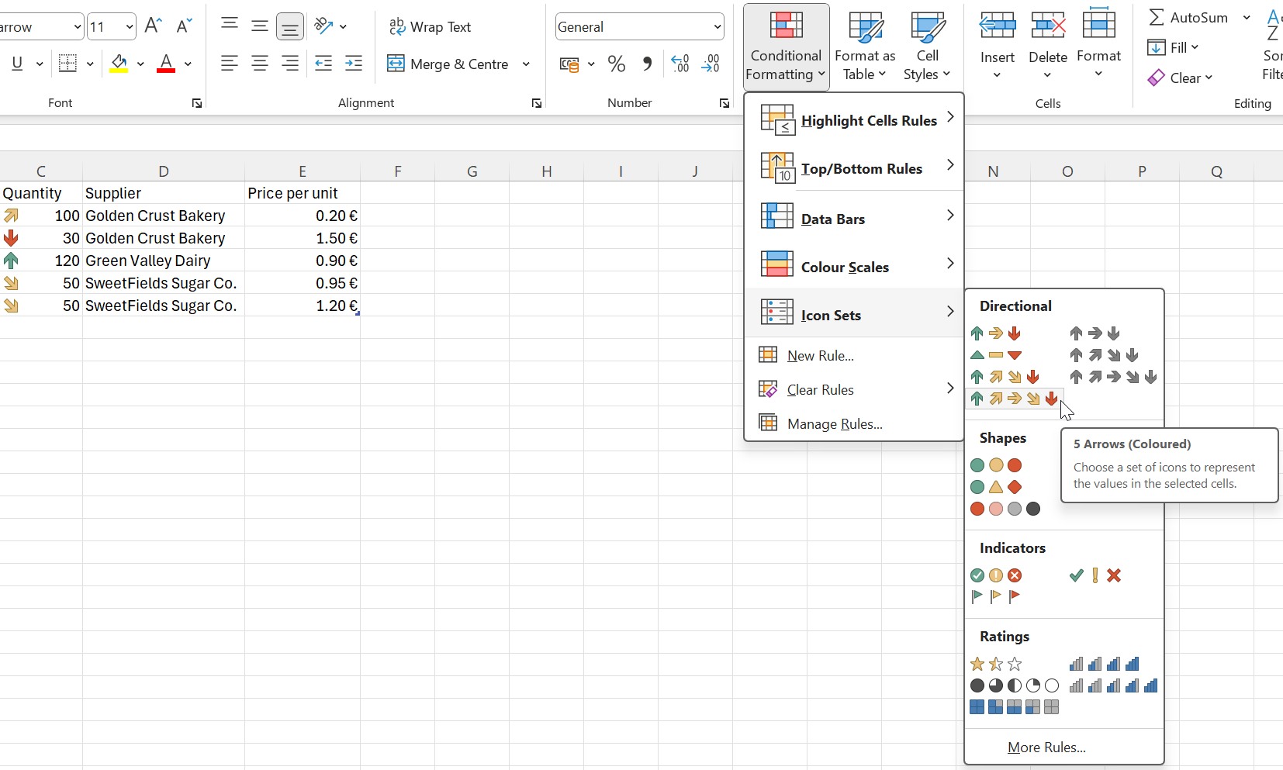Select the 4 Arrows (Coloured) icon set
Screen dimensions: 1283x770
coord(1005,377)
